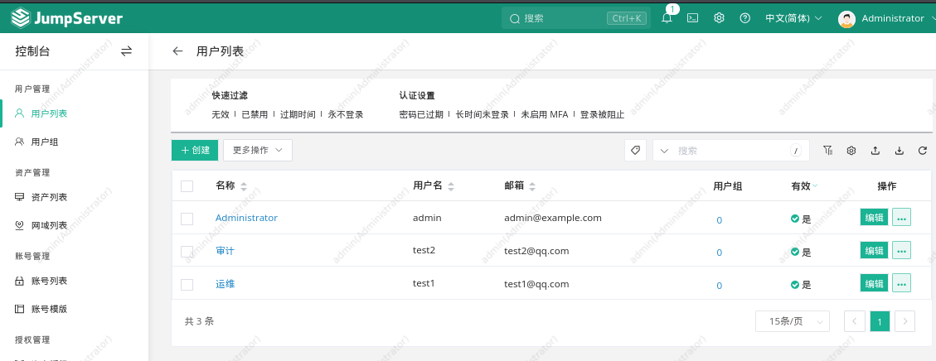Open the help question mark icon
Screen dimensions: 936x361
pyautogui.click(x=745, y=18)
